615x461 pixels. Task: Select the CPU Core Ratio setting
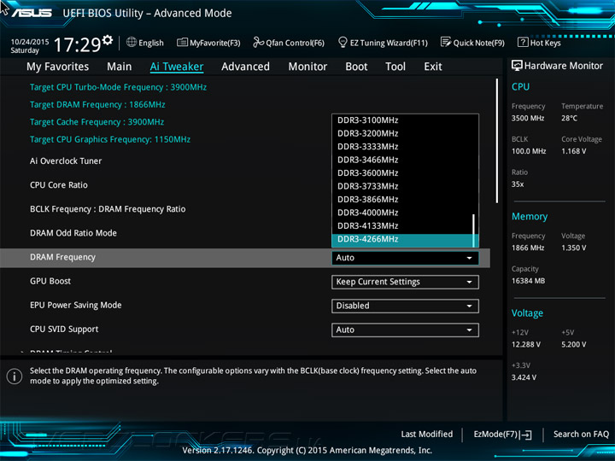pyautogui.click(x=59, y=185)
